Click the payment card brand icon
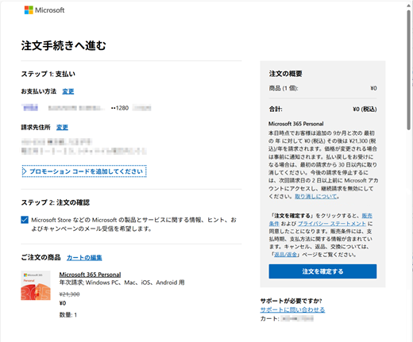Screen dimensions: 413x342 [x=30, y=108]
